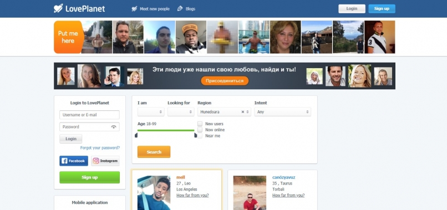
Task: Click the header Login button
Action: coord(352,8)
